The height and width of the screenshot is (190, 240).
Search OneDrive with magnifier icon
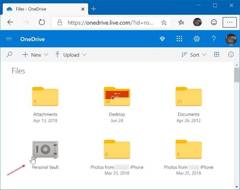click(9, 55)
